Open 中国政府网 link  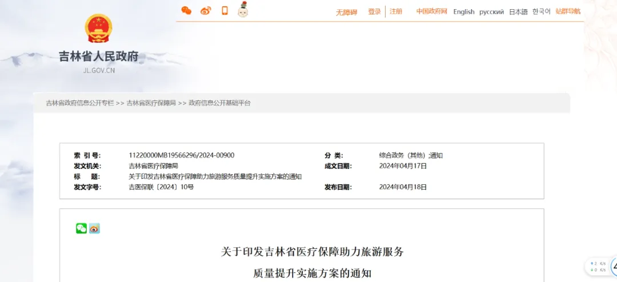tap(432, 11)
